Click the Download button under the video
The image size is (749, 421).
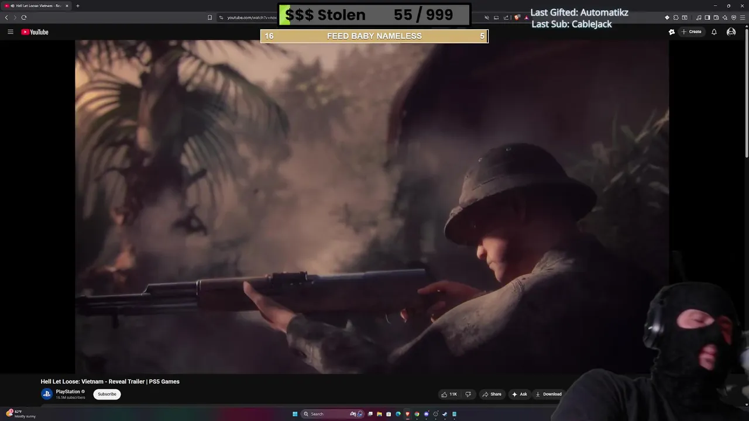click(548, 394)
